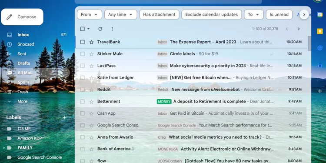Star the Katie from Ledger email
The image size is (326, 163).
point(91,78)
